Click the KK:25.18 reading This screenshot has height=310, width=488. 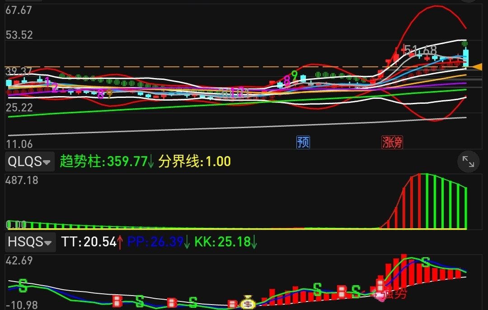[225, 242]
